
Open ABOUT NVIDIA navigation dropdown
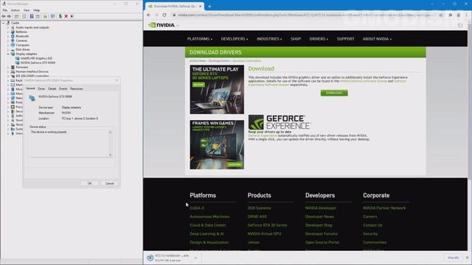point(377,39)
